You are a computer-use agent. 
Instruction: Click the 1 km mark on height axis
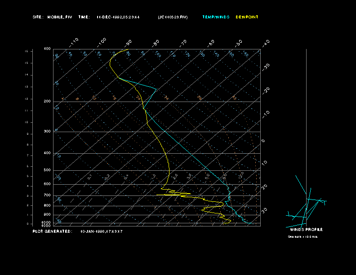tap(28, 215)
